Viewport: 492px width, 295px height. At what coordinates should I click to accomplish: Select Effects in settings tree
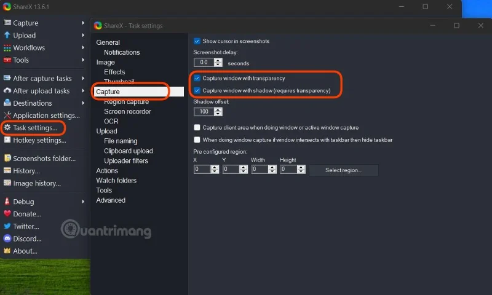point(114,72)
